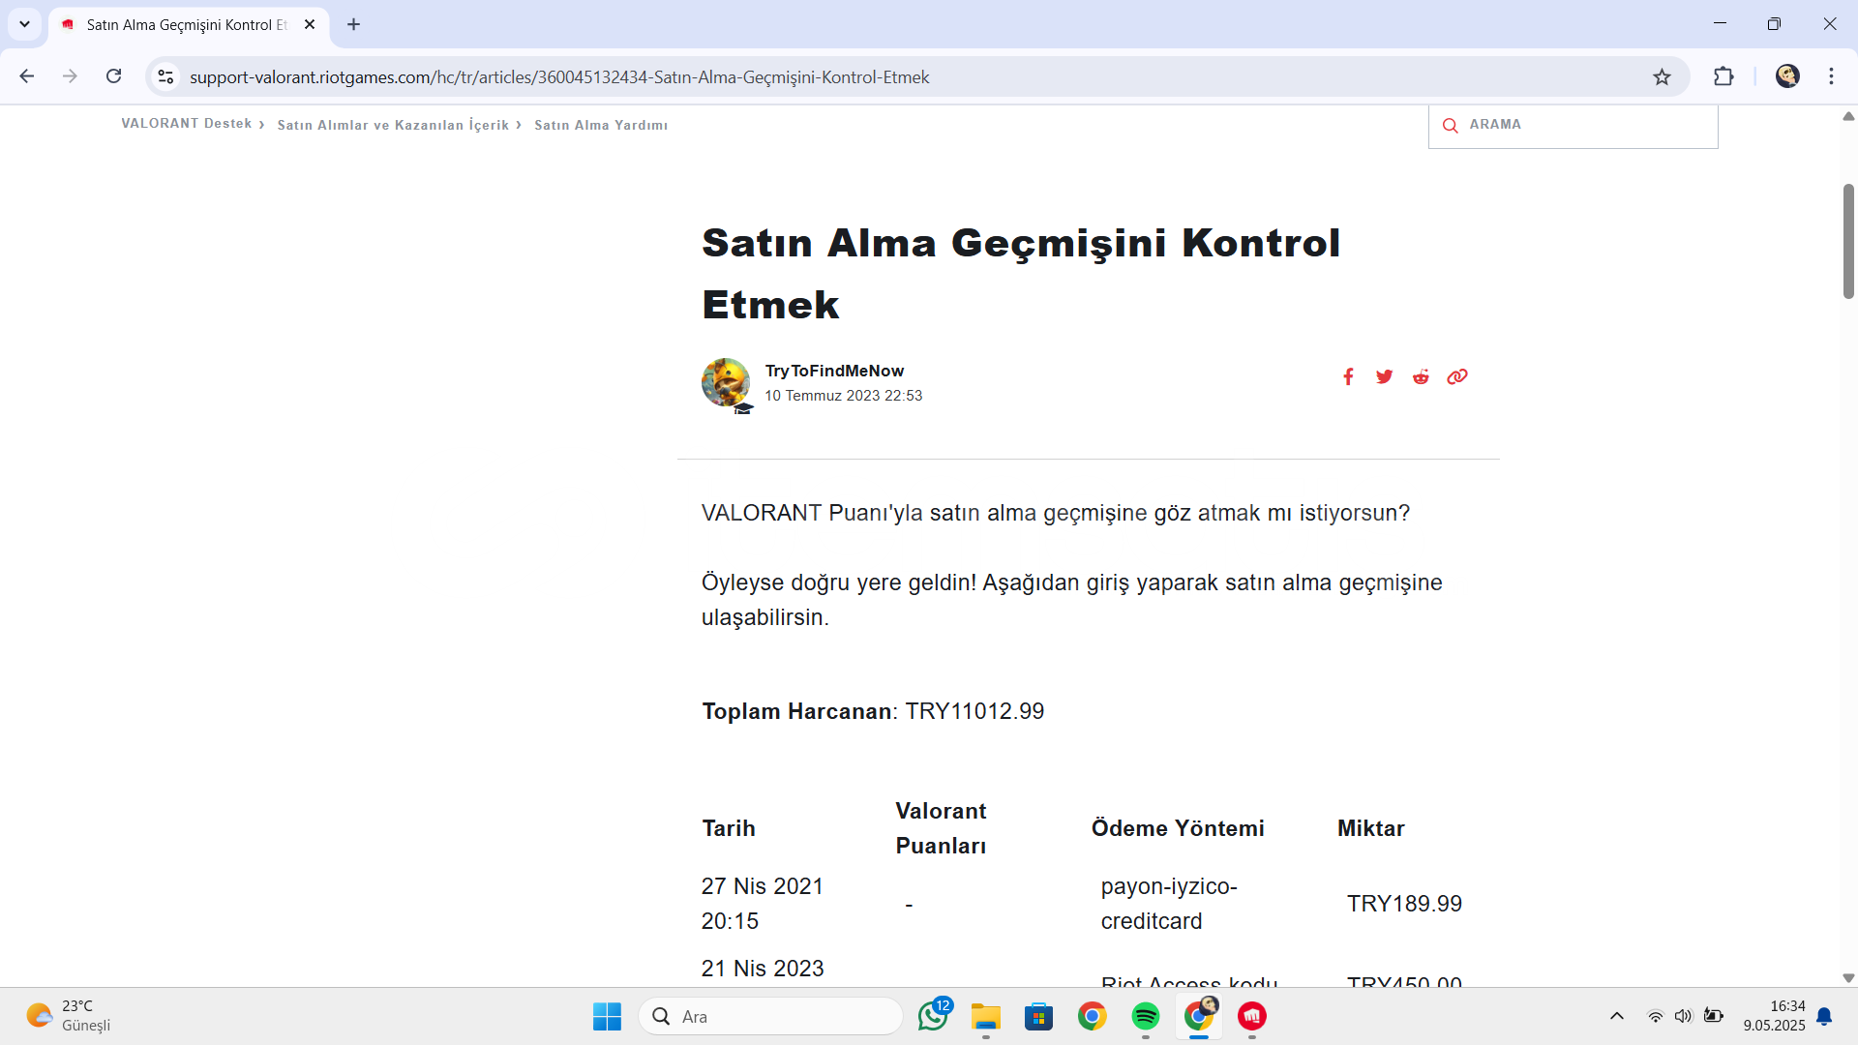
Task: Share article on Facebook icon
Action: (x=1348, y=376)
